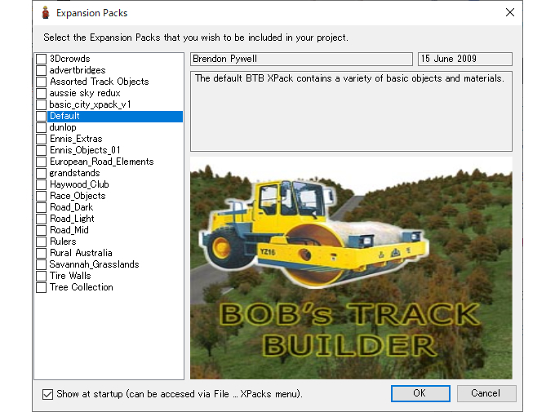
Task: Select the highlighted Default entry
Action: click(115, 116)
